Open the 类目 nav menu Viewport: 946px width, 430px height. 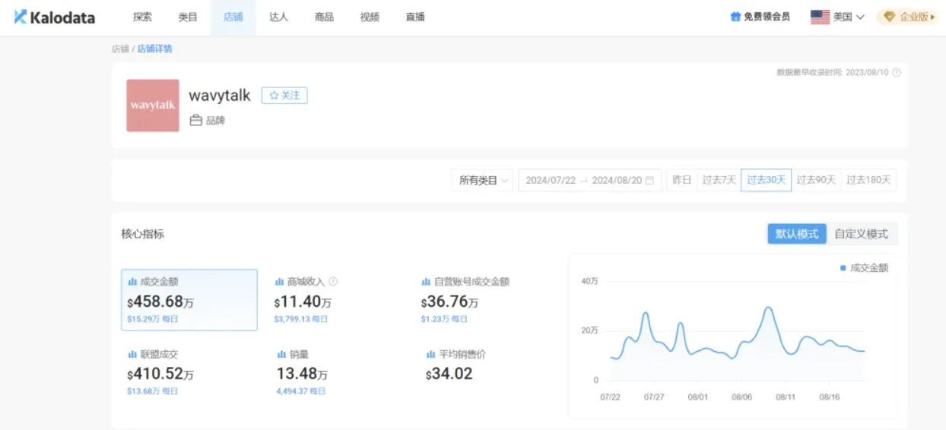pos(188,17)
